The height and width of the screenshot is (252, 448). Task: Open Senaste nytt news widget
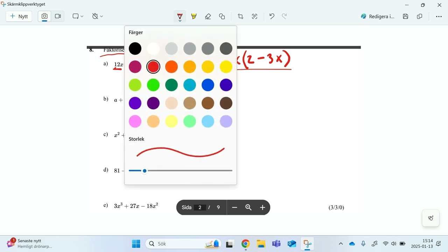30,244
